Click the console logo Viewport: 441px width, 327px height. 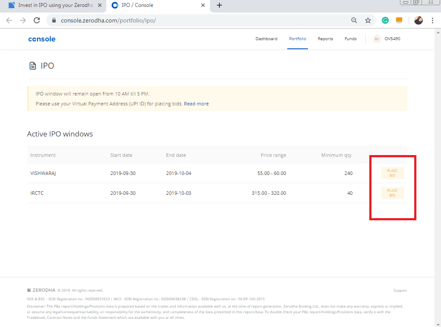(41, 39)
